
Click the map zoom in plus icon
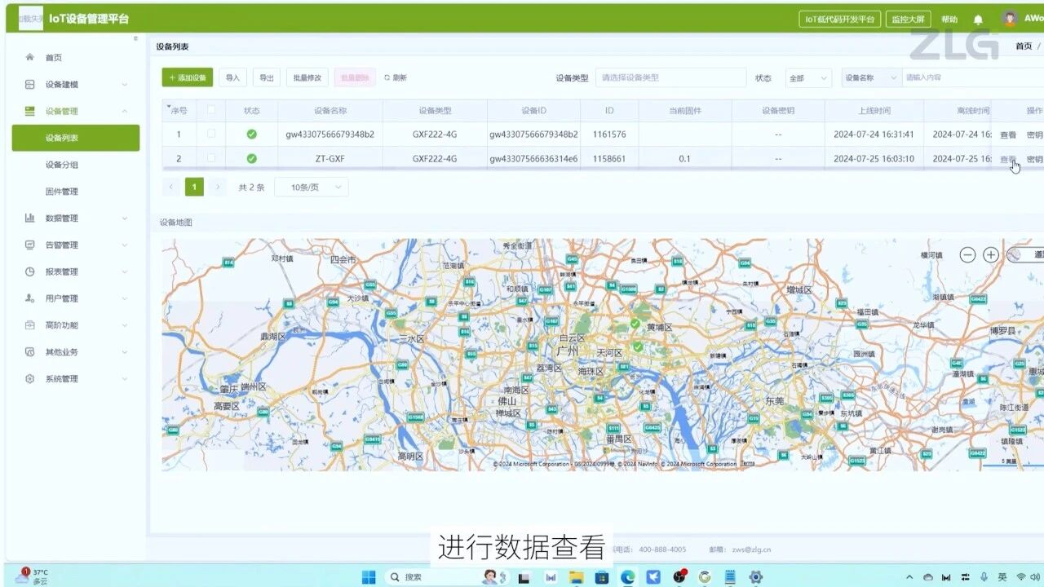coord(991,255)
